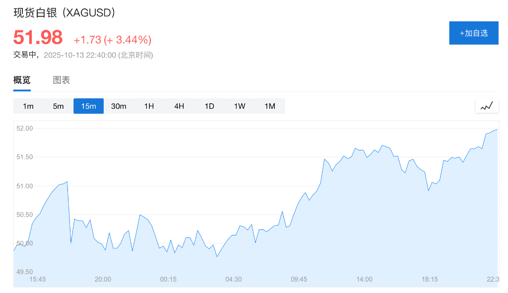Switch chart to 1H interval
The width and height of the screenshot is (508, 293).
click(149, 106)
